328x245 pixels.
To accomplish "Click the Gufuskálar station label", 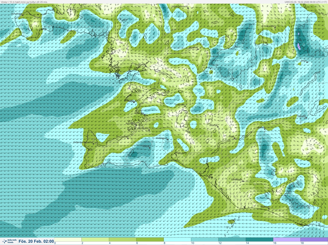I will coord(17,14).
